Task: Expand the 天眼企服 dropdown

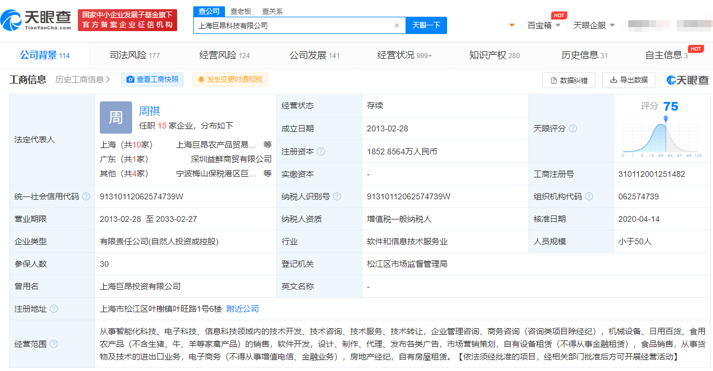Action: [x=594, y=25]
